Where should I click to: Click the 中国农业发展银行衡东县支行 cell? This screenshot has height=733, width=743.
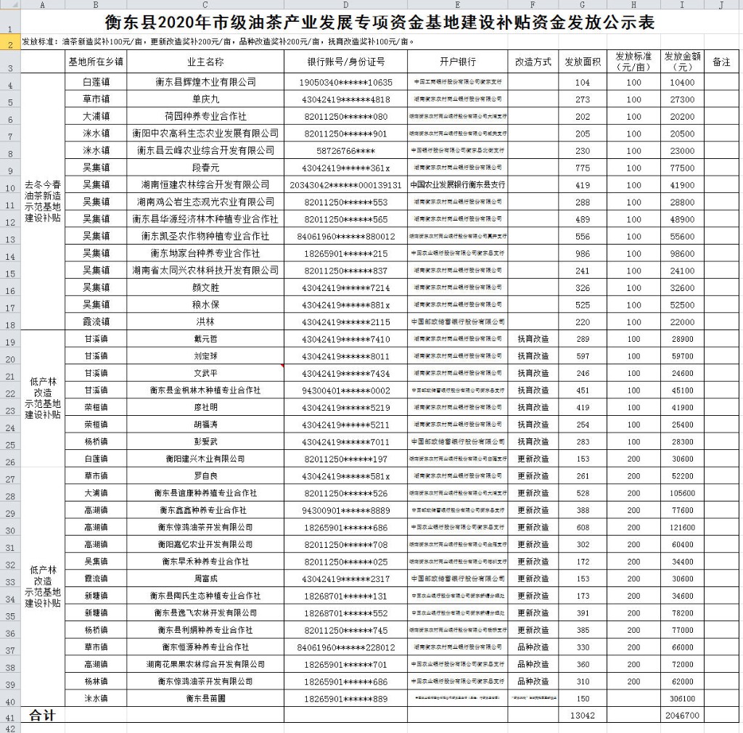tap(457, 185)
